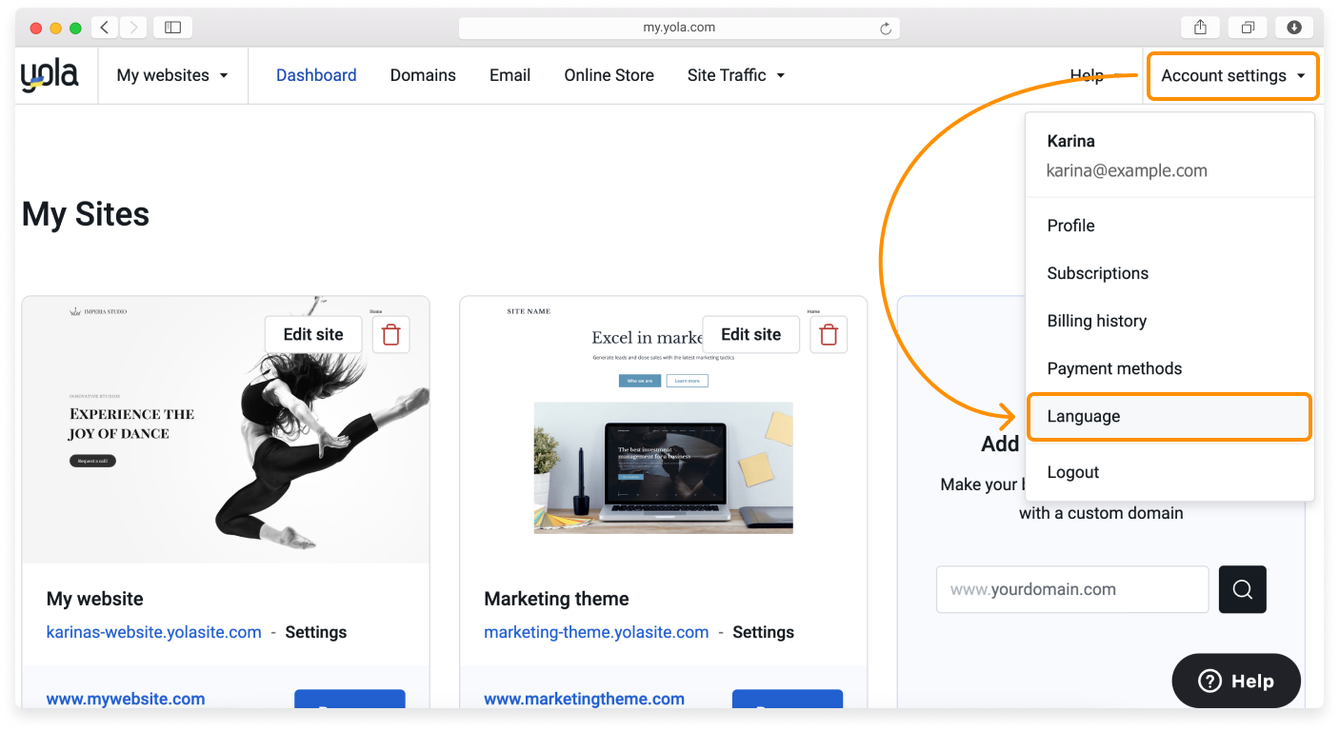Open the Safari share icon
The width and height of the screenshot is (1339, 731).
click(x=1200, y=28)
